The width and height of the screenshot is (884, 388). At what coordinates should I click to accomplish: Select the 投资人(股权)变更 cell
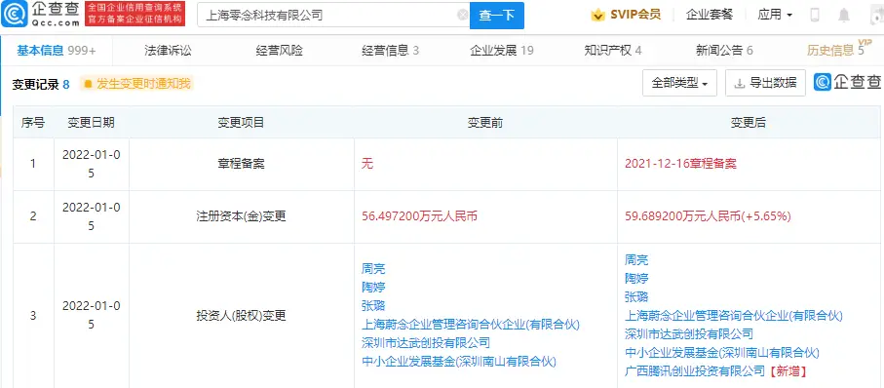pyautogui.click(x=242, y=316)
